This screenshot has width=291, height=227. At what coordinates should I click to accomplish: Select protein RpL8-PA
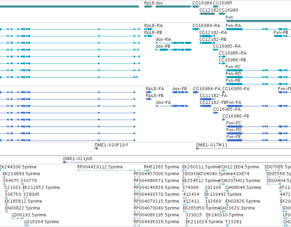pyautogui.click(x=155, y=89)
